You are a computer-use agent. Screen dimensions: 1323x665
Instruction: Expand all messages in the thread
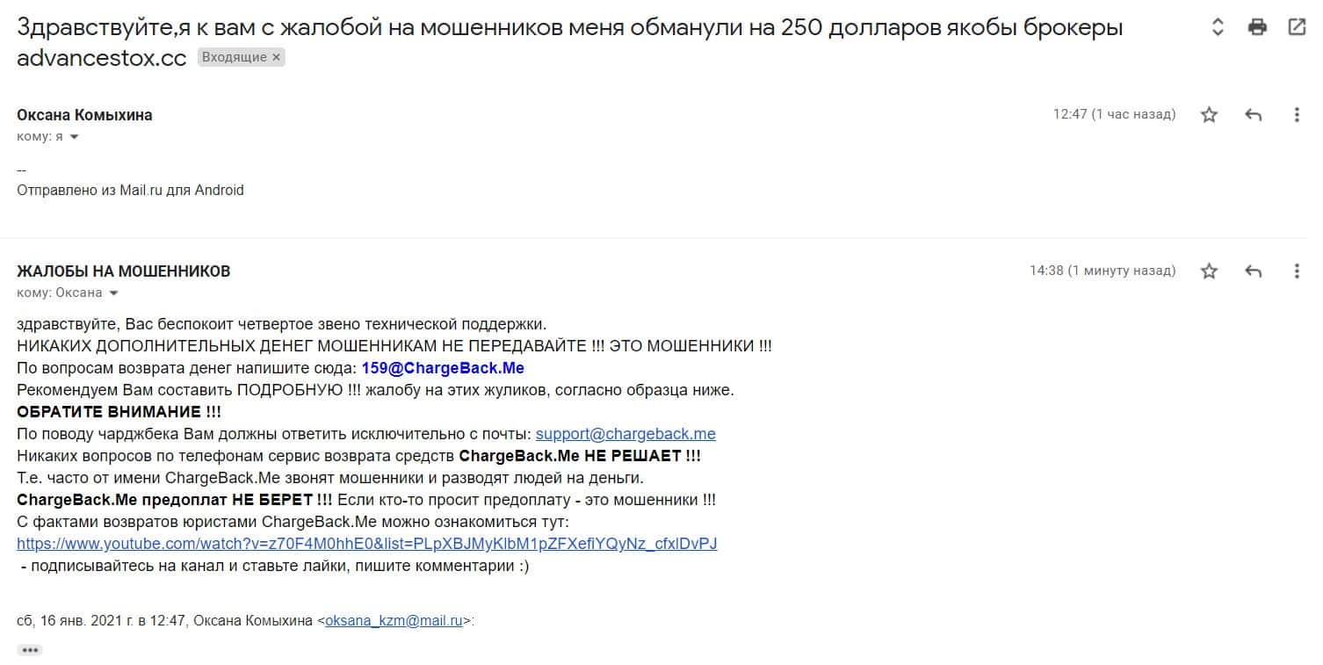coord(1218,27)
